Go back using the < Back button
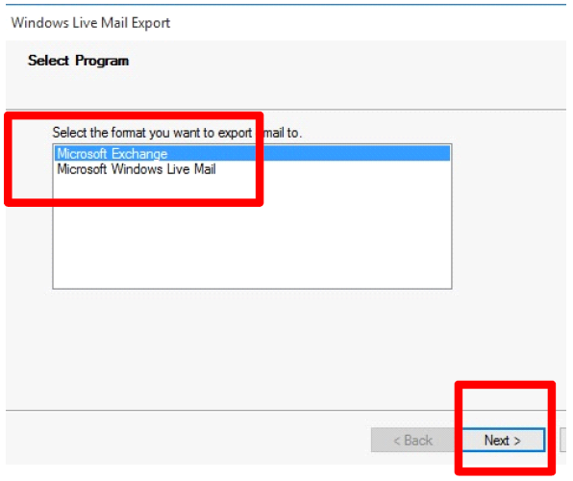Screen dimensions: 573x481 [x=413, y=440]
